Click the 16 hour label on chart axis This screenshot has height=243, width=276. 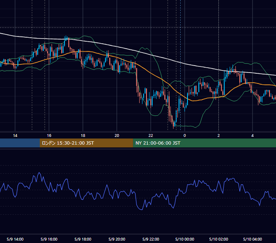(x=49, y=136)
